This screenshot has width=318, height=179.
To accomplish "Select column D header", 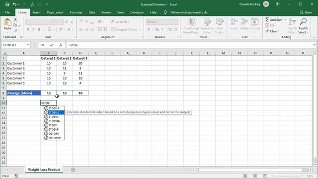I will tap(80, 53).
